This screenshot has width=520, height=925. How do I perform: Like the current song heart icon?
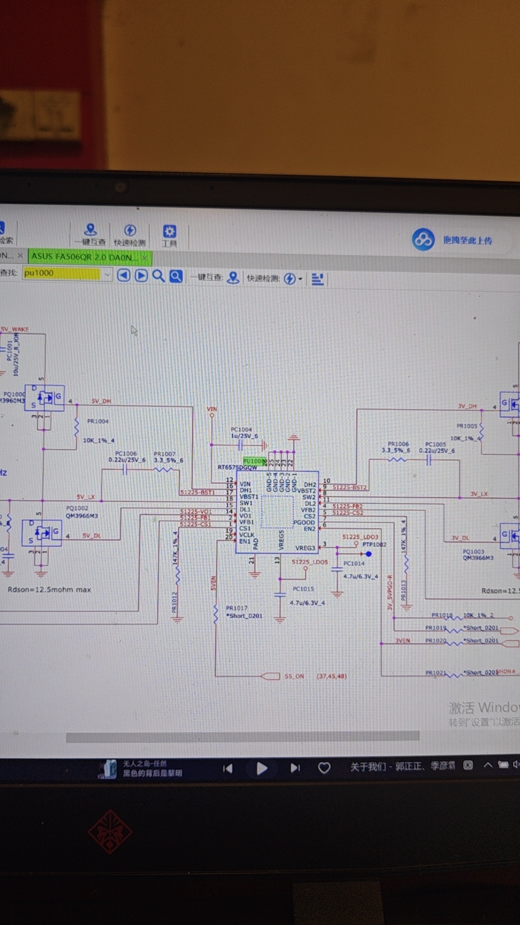click(325, 768)
